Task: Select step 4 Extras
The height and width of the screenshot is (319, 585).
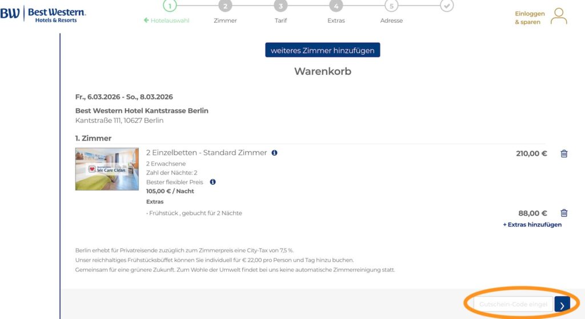Action: tap(336, 6)
